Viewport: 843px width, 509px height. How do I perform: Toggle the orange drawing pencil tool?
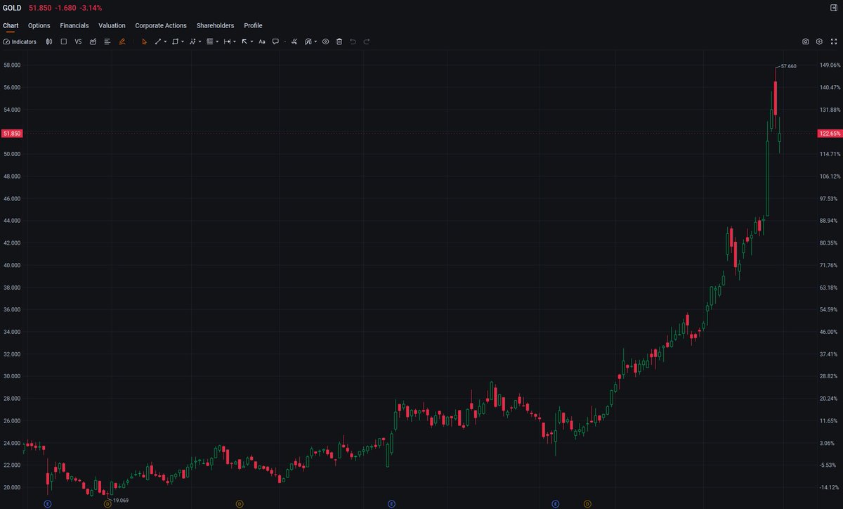pos(122,41)
